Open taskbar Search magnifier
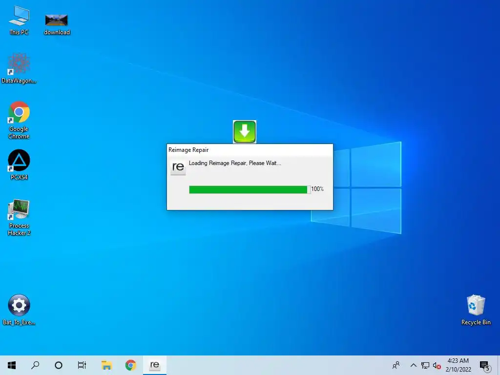 (35, 365)
